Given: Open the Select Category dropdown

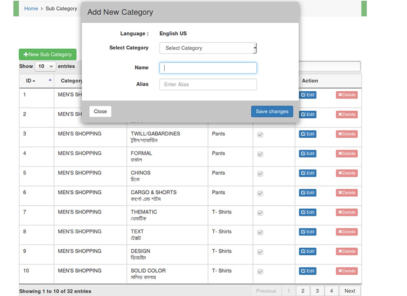Looking at the screenshot, I should click(x=208, y=48).
